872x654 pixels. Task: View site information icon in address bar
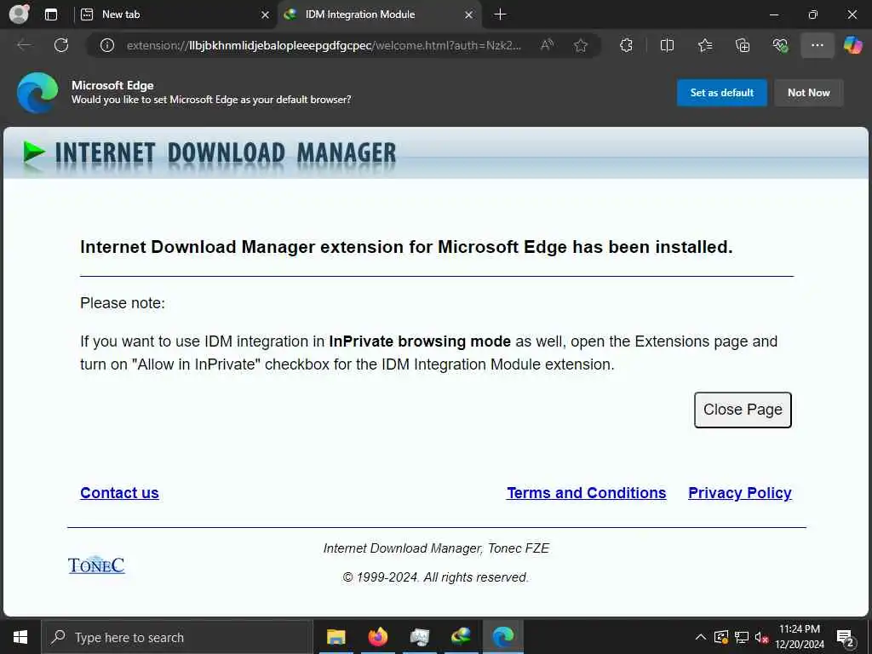[107, 45]
